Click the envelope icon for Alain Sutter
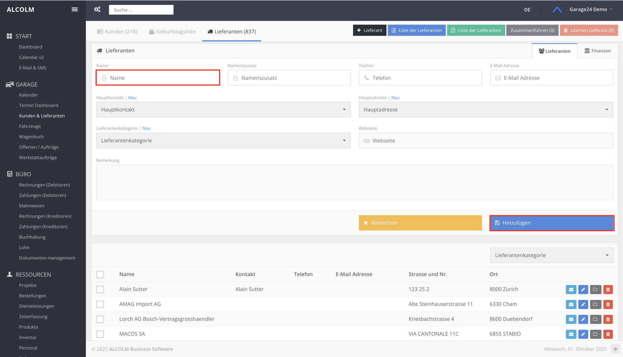 (571, 289)
